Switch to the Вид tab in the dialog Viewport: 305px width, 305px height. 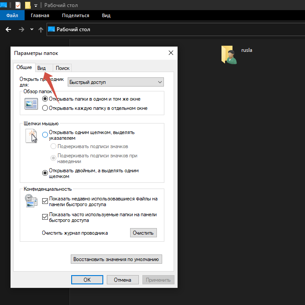click(x=41, y=68)
